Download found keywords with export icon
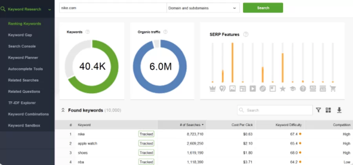 click(x=339, y=110)
